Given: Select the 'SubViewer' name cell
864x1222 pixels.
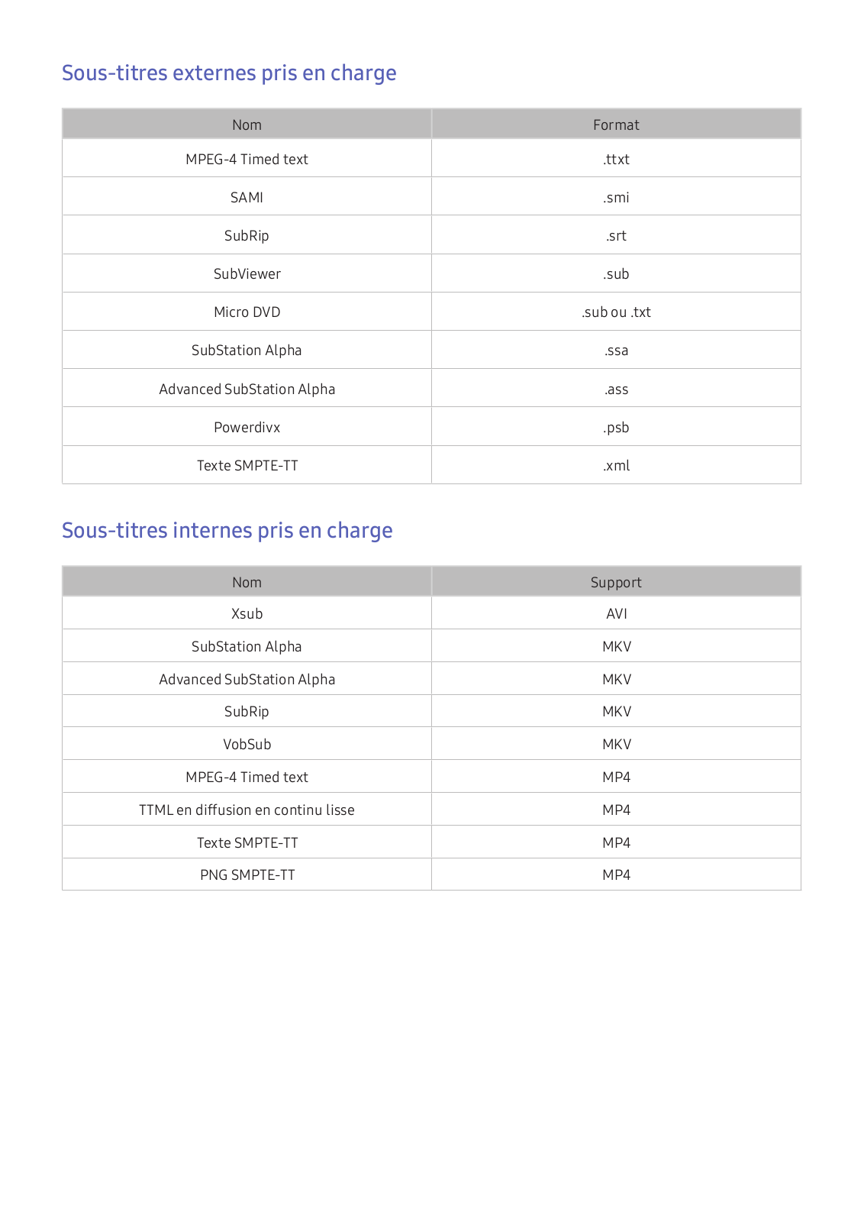Looking at the screenshot, I should tap(247, 273).
